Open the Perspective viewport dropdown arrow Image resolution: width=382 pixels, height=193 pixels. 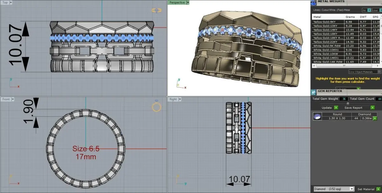(188, 3)
